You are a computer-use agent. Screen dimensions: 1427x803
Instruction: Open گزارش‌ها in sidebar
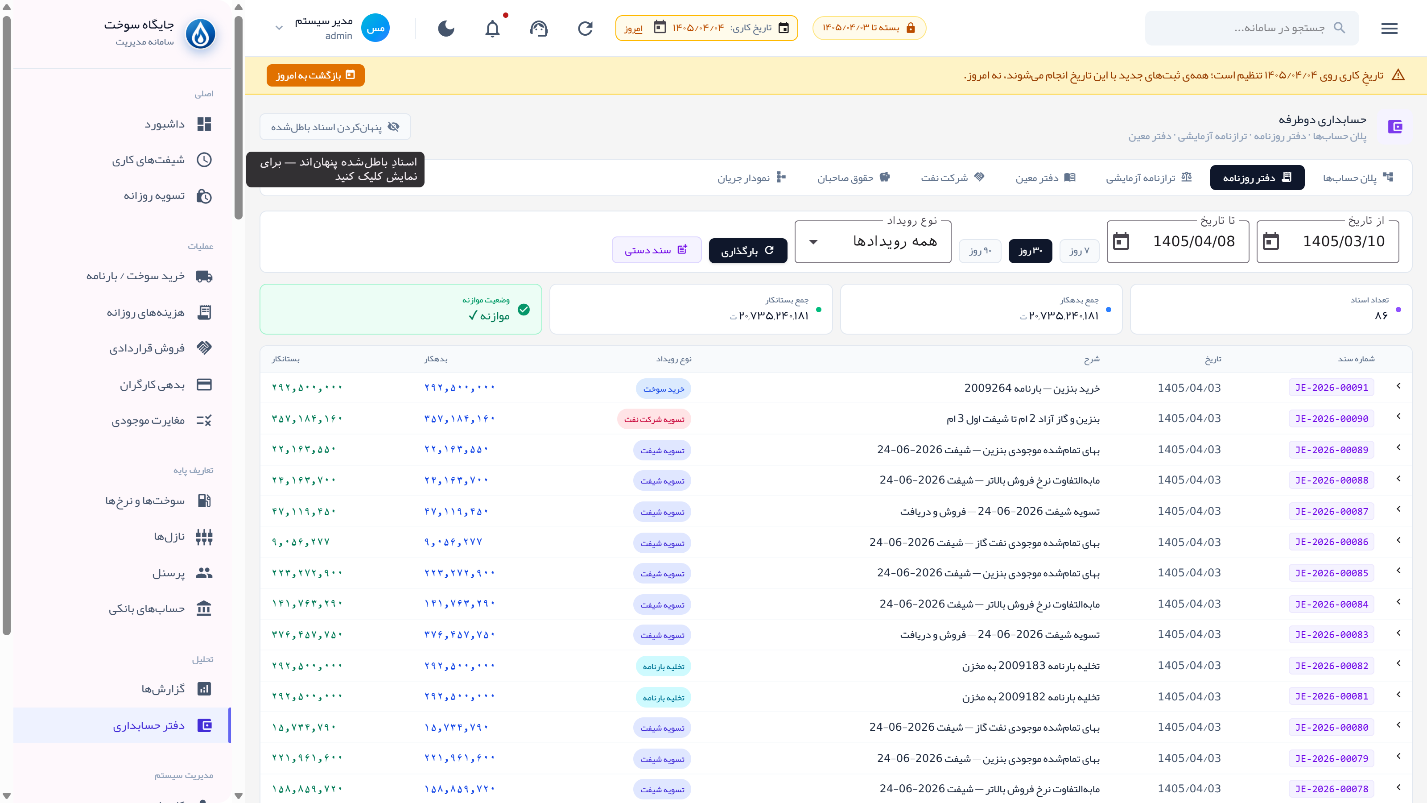(x=122, y=689)
